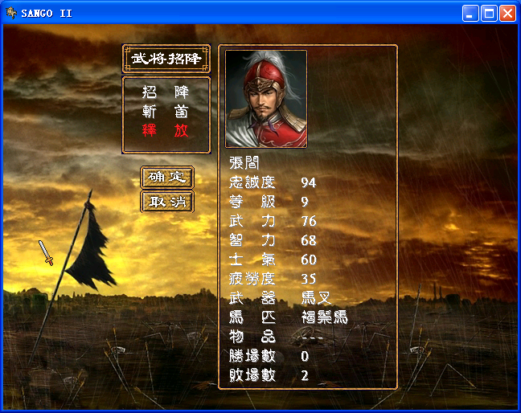Click the general name 張闓
This screenshot has width=521, height=413.
click(244, 163)
